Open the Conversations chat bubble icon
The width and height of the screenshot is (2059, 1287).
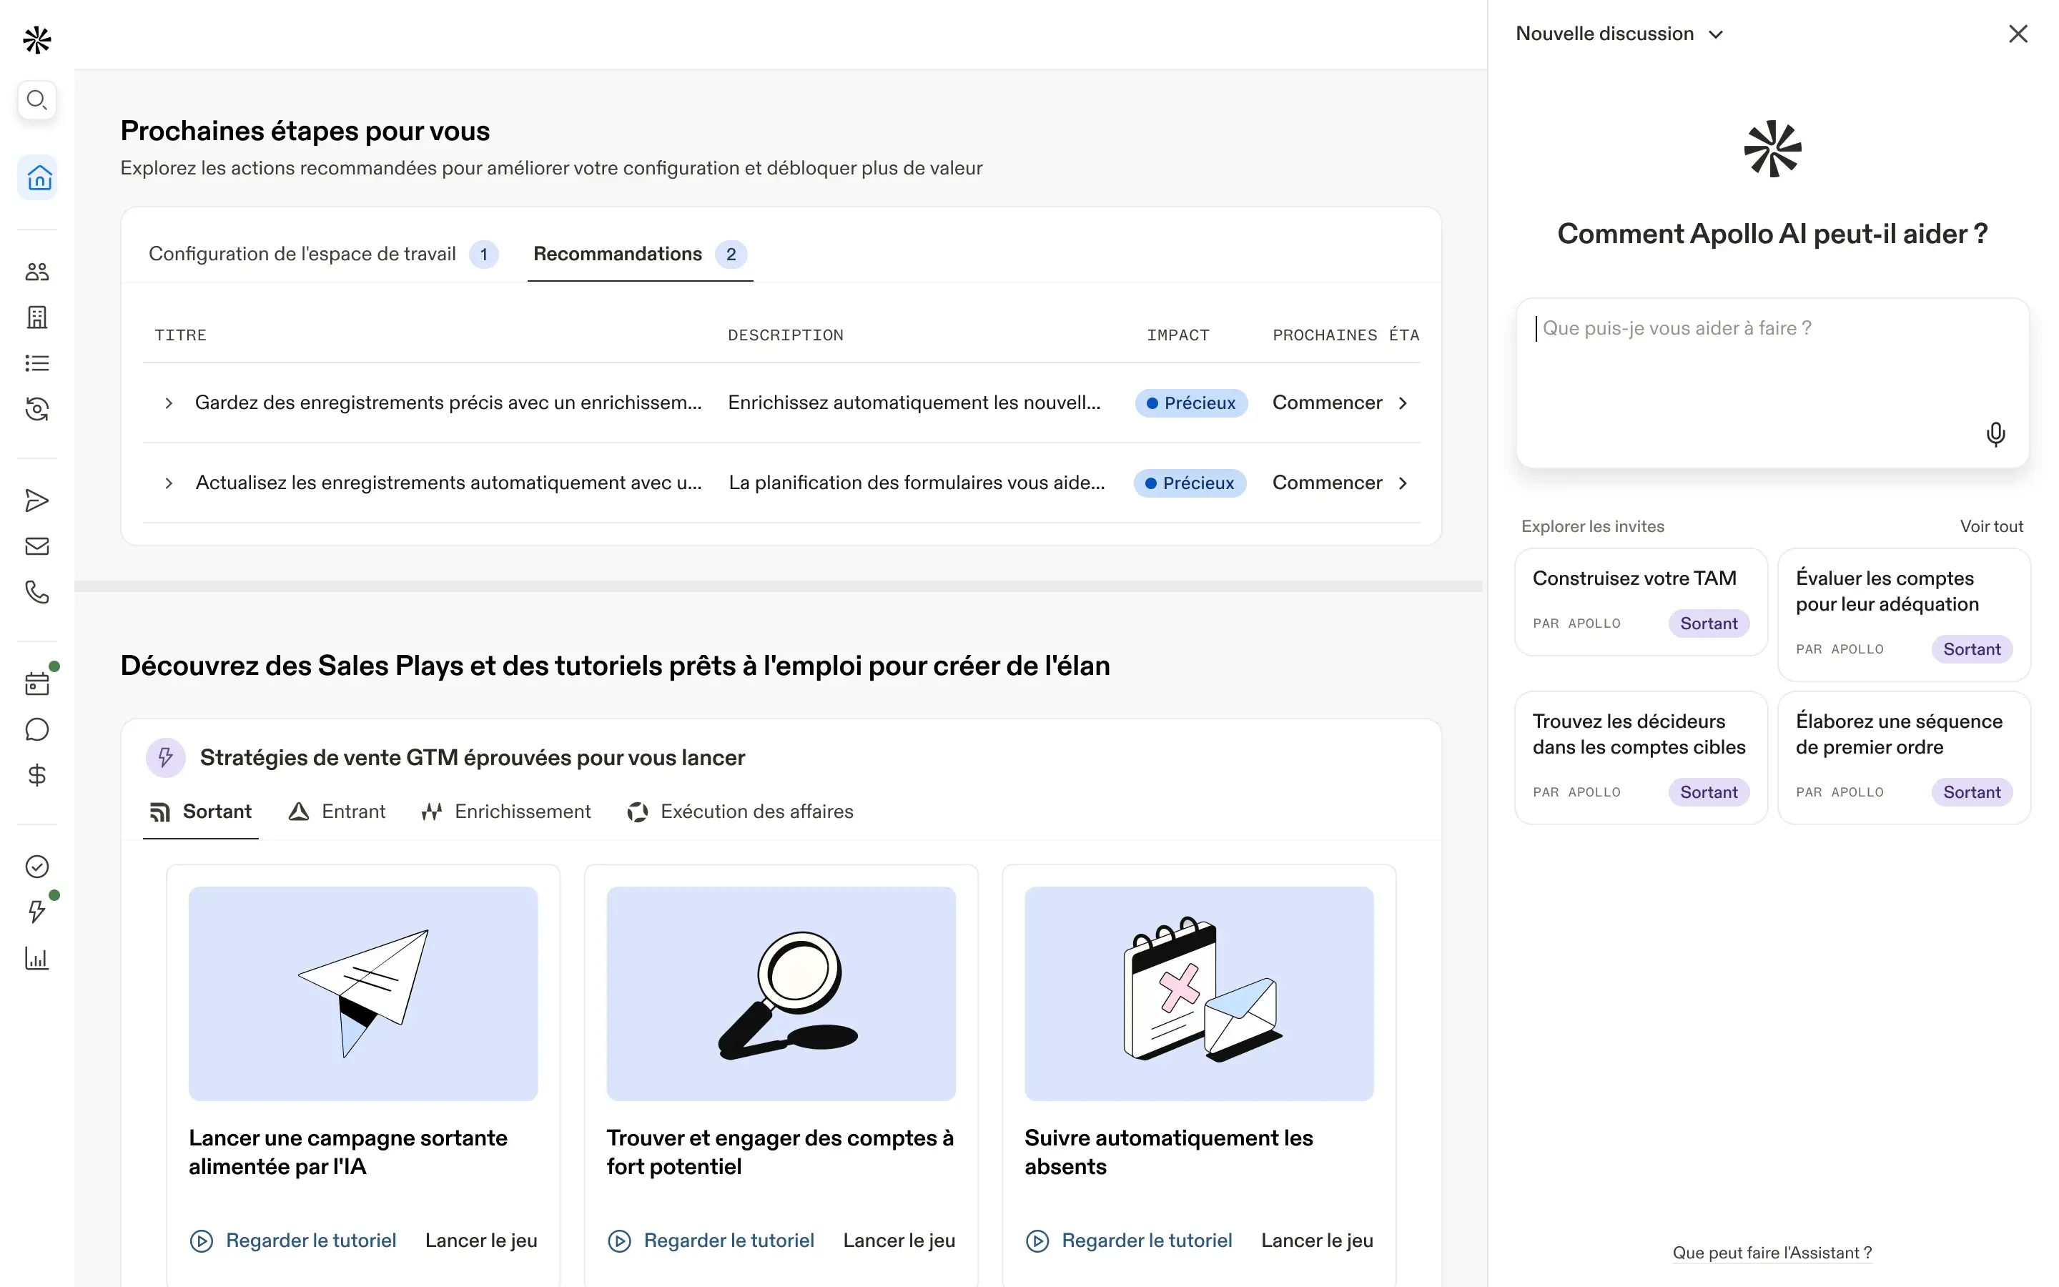36,729
